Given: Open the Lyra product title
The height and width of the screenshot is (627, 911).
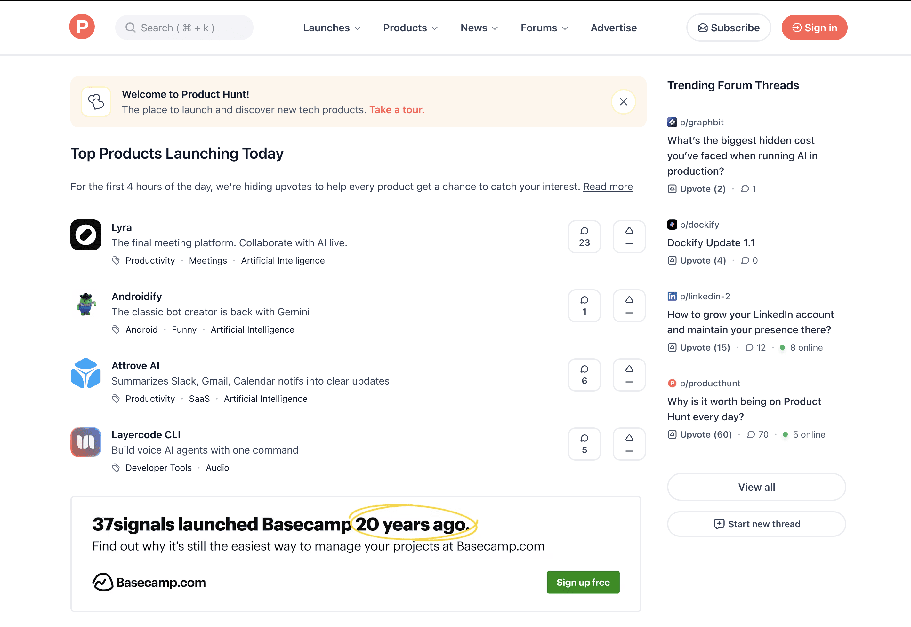Looking at the screenshot, I should [x=121, y=227].
